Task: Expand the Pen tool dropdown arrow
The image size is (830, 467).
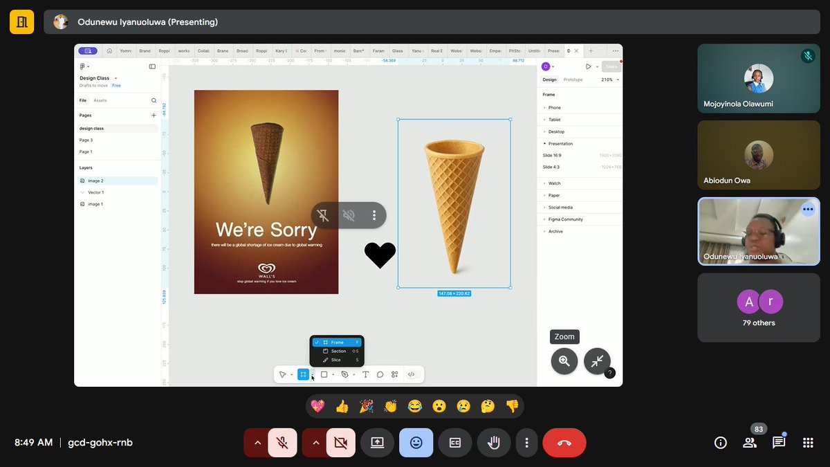Action: (x=354, y=375)
